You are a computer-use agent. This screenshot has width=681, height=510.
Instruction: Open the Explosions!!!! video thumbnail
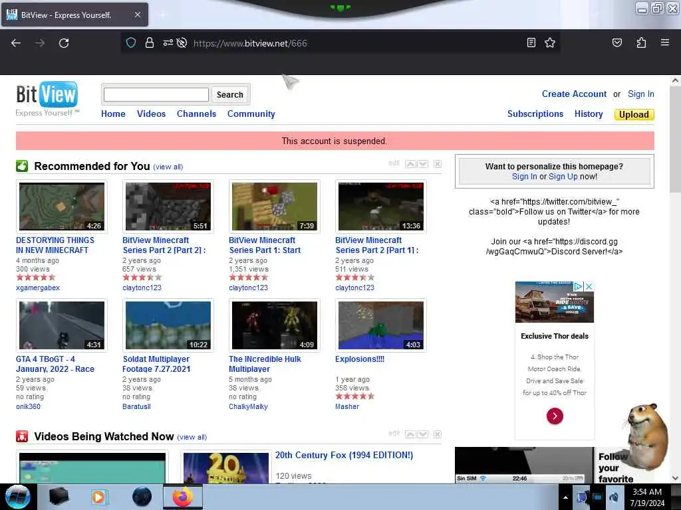[381, 325]
